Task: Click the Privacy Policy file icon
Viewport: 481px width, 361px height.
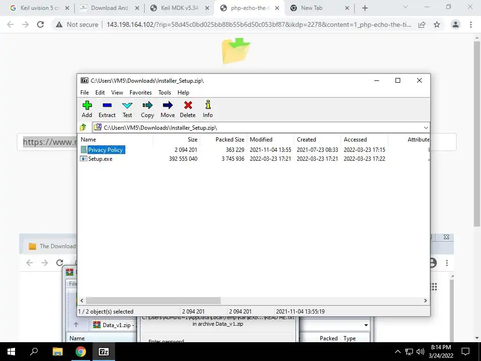Action: 84,149
